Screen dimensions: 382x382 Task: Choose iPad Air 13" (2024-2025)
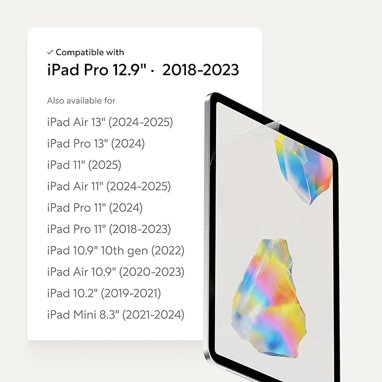point(110,122)
